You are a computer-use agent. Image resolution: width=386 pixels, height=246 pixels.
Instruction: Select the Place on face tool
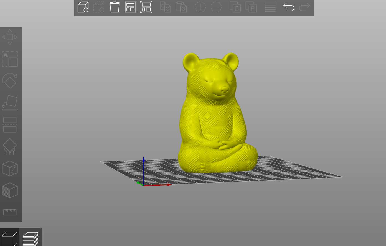[x=10, y=103]
